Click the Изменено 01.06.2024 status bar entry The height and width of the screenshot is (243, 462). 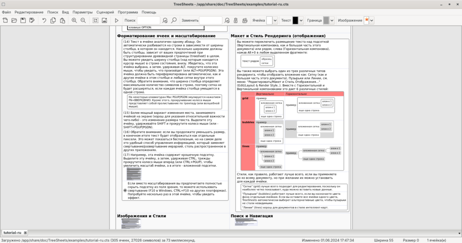pyautogui.click(x=328, y=240)
